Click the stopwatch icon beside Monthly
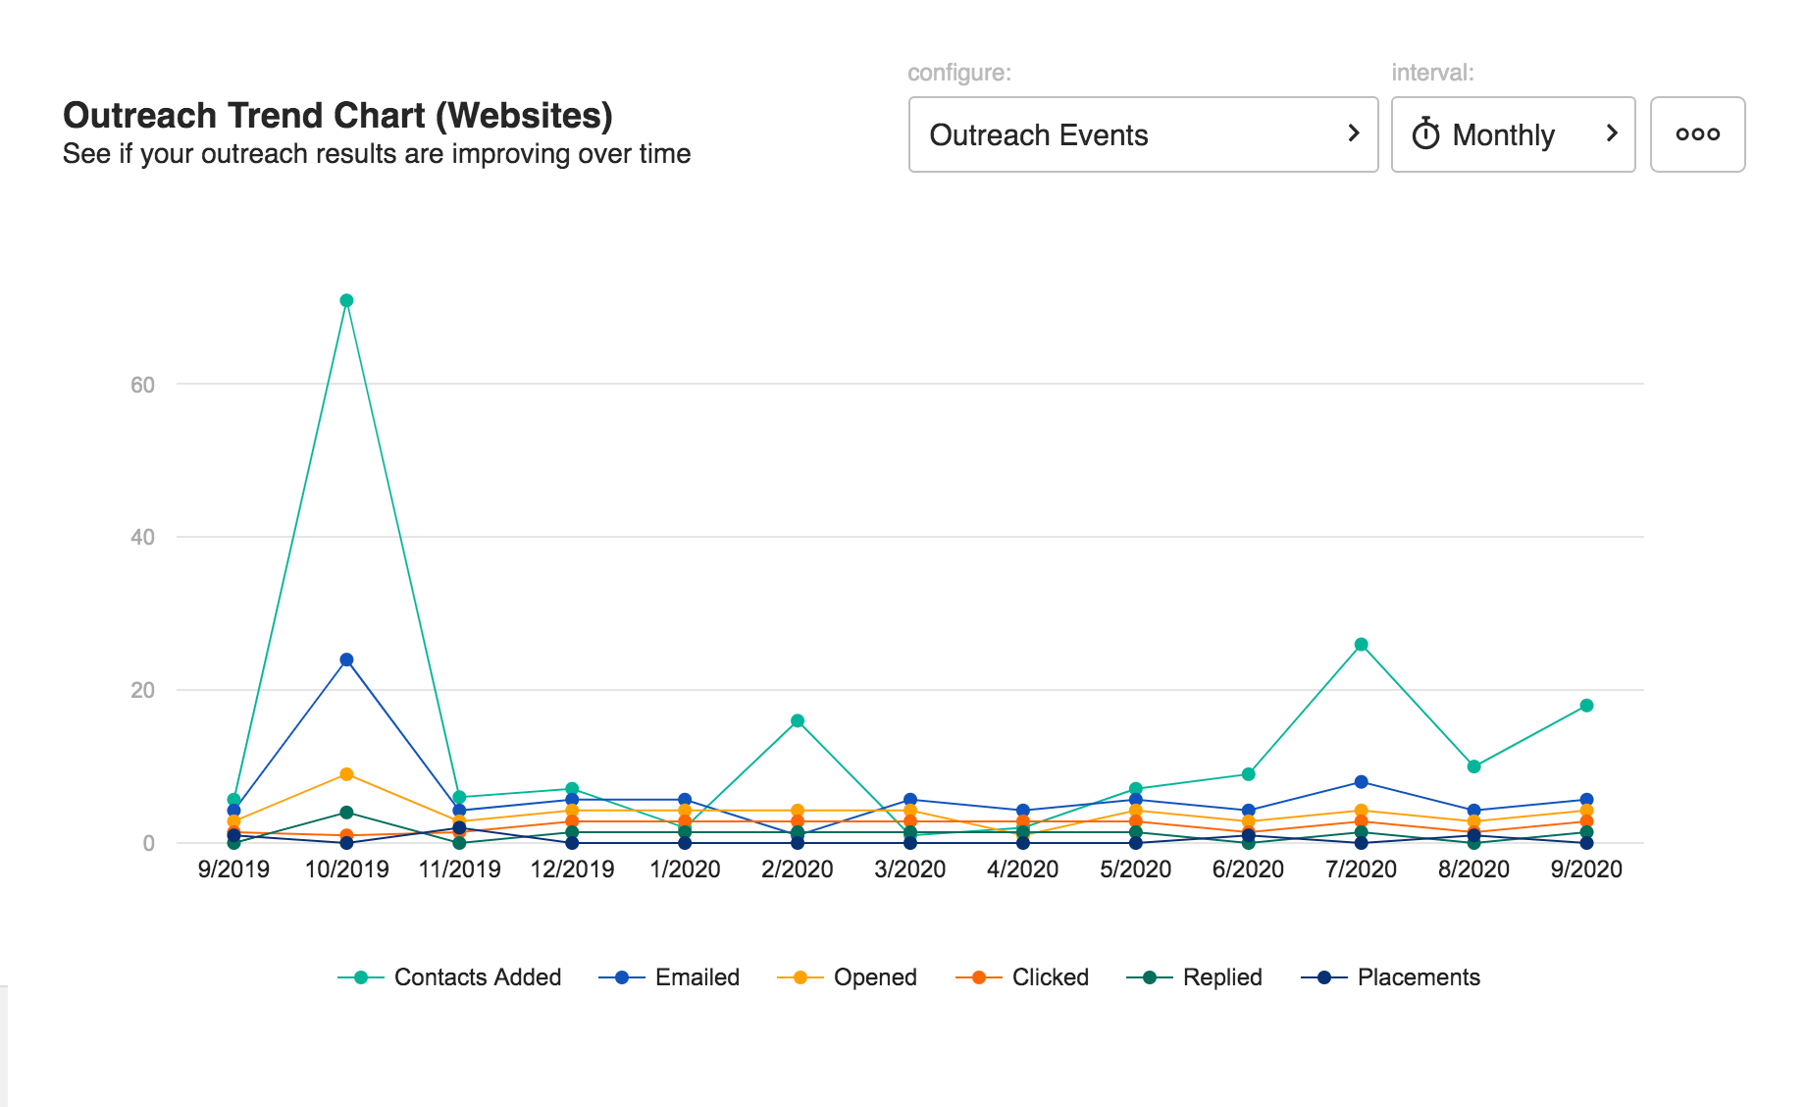 [1425, 134]
